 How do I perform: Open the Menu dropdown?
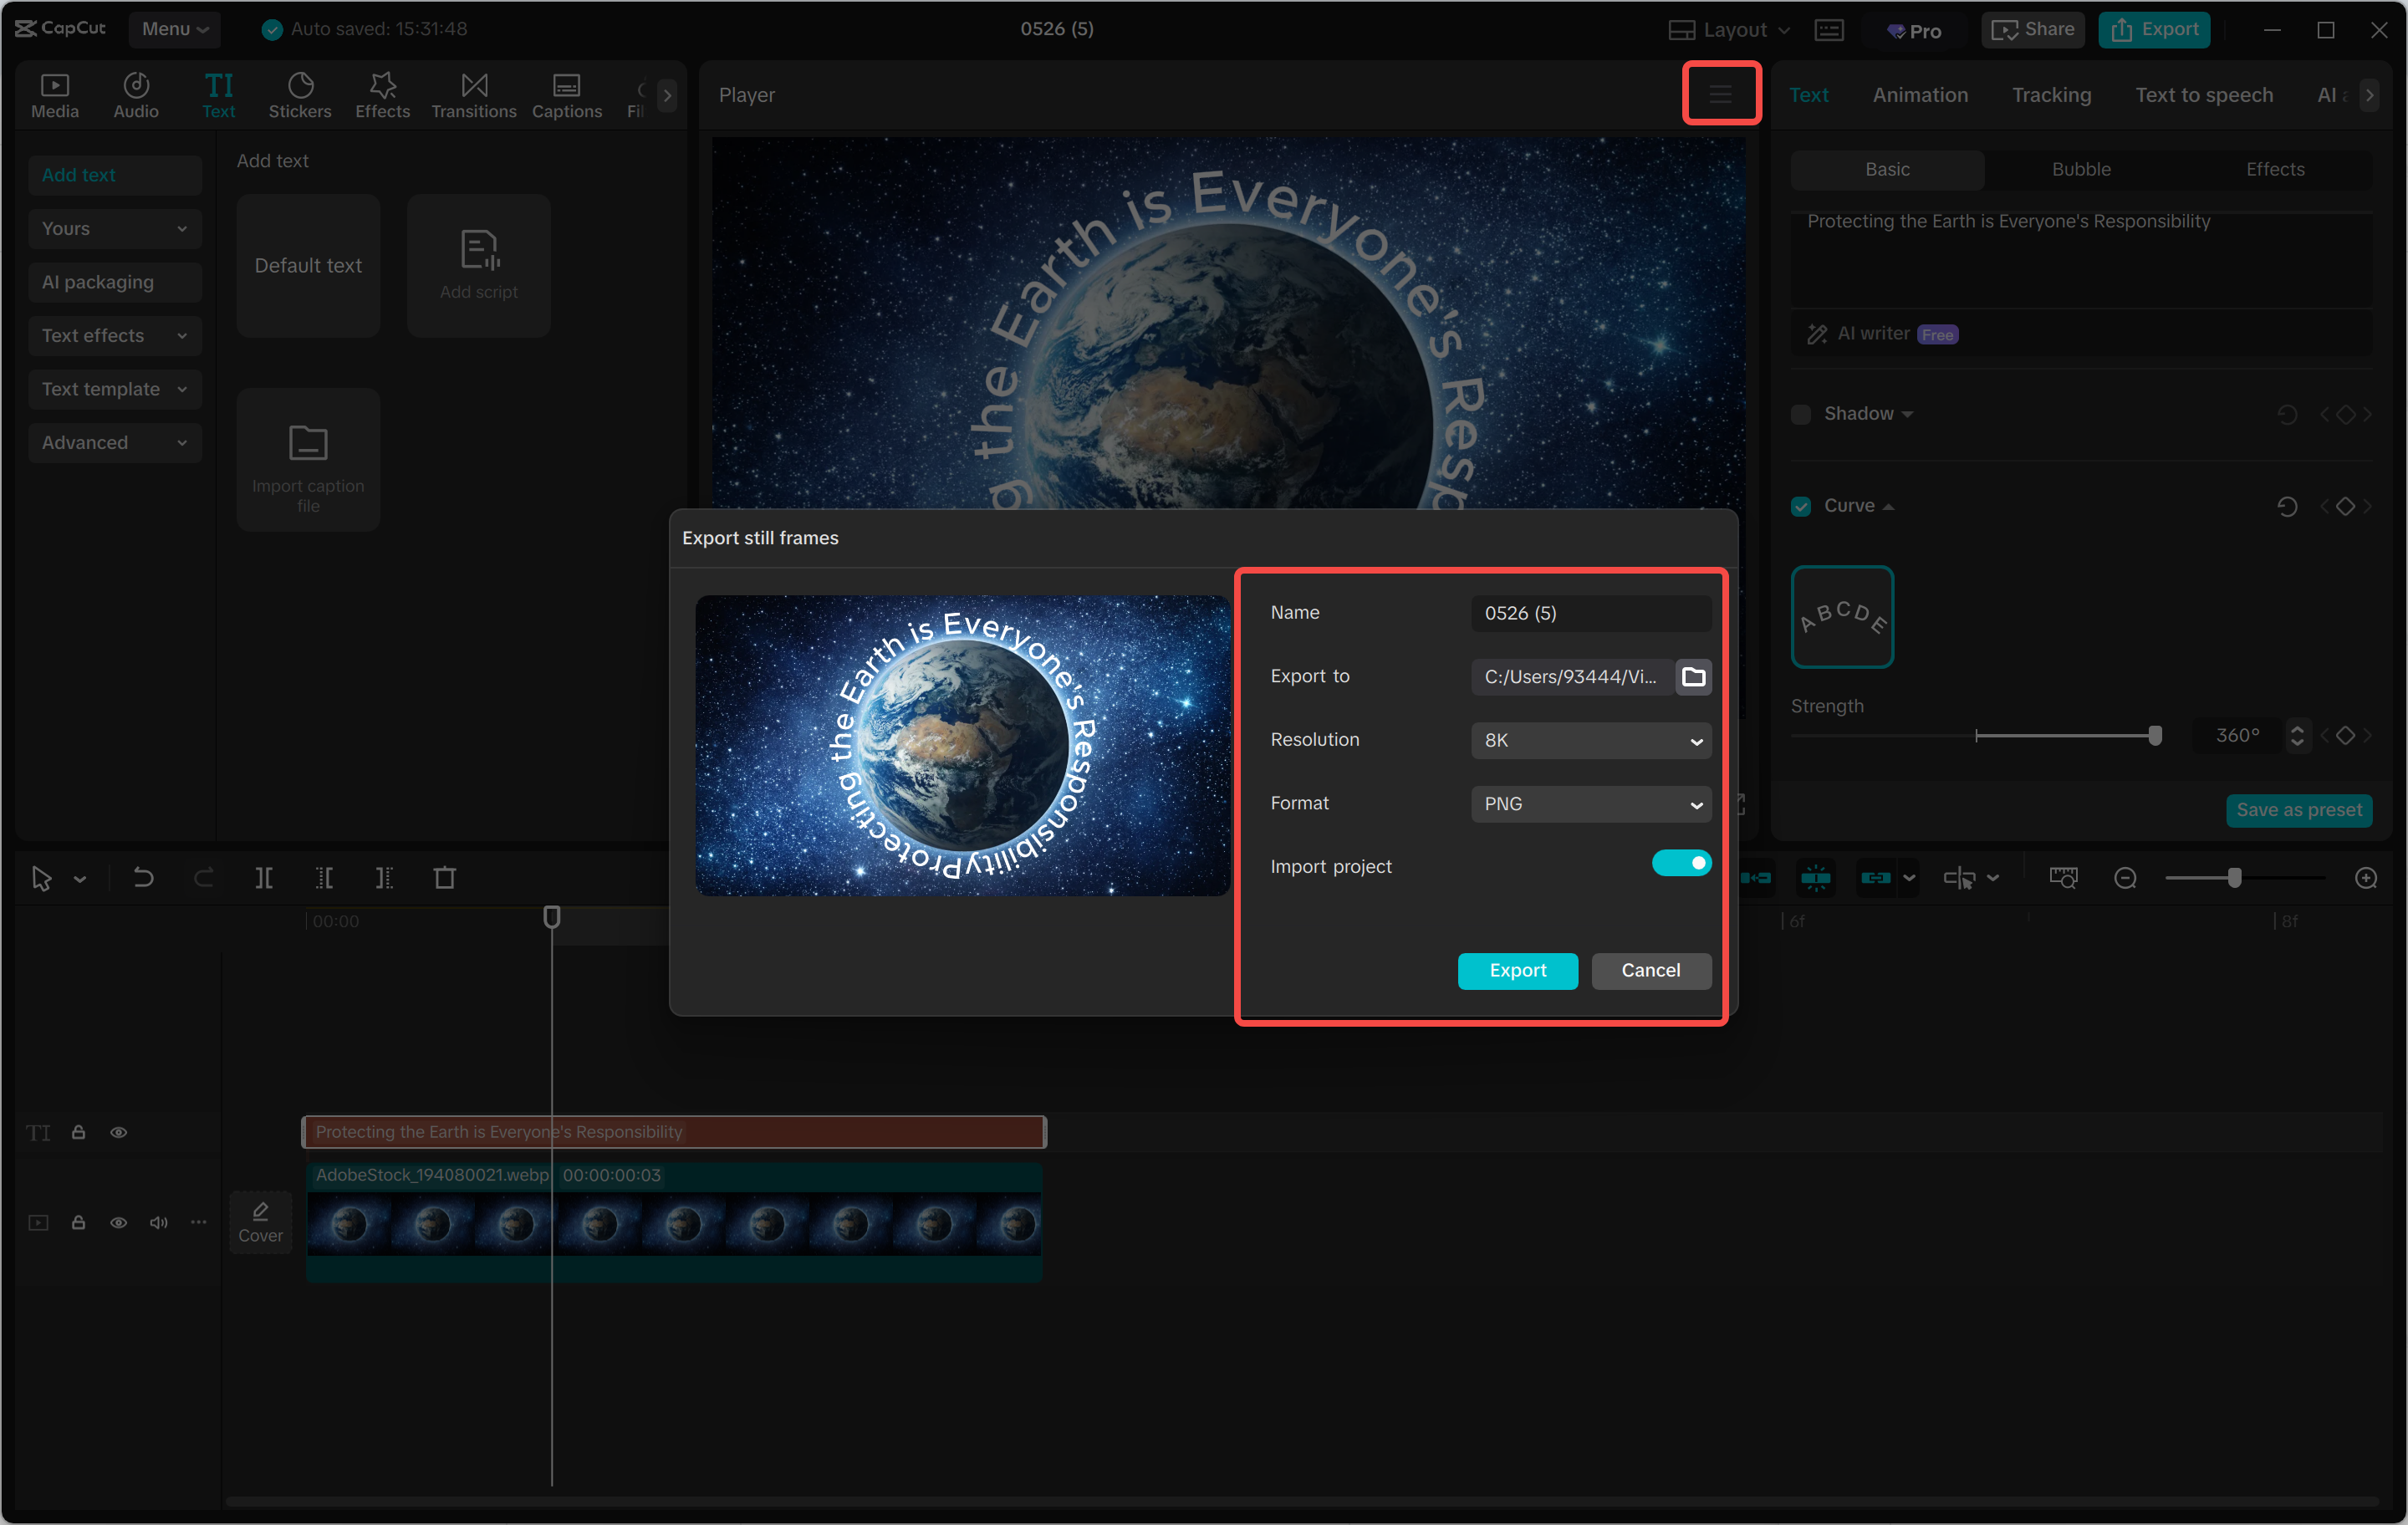[174, 29]
